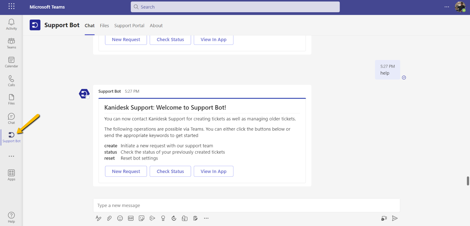The width and height of the screenshot is (470, 226).
Task: Click Check Status in upper card
Action: 170,40
